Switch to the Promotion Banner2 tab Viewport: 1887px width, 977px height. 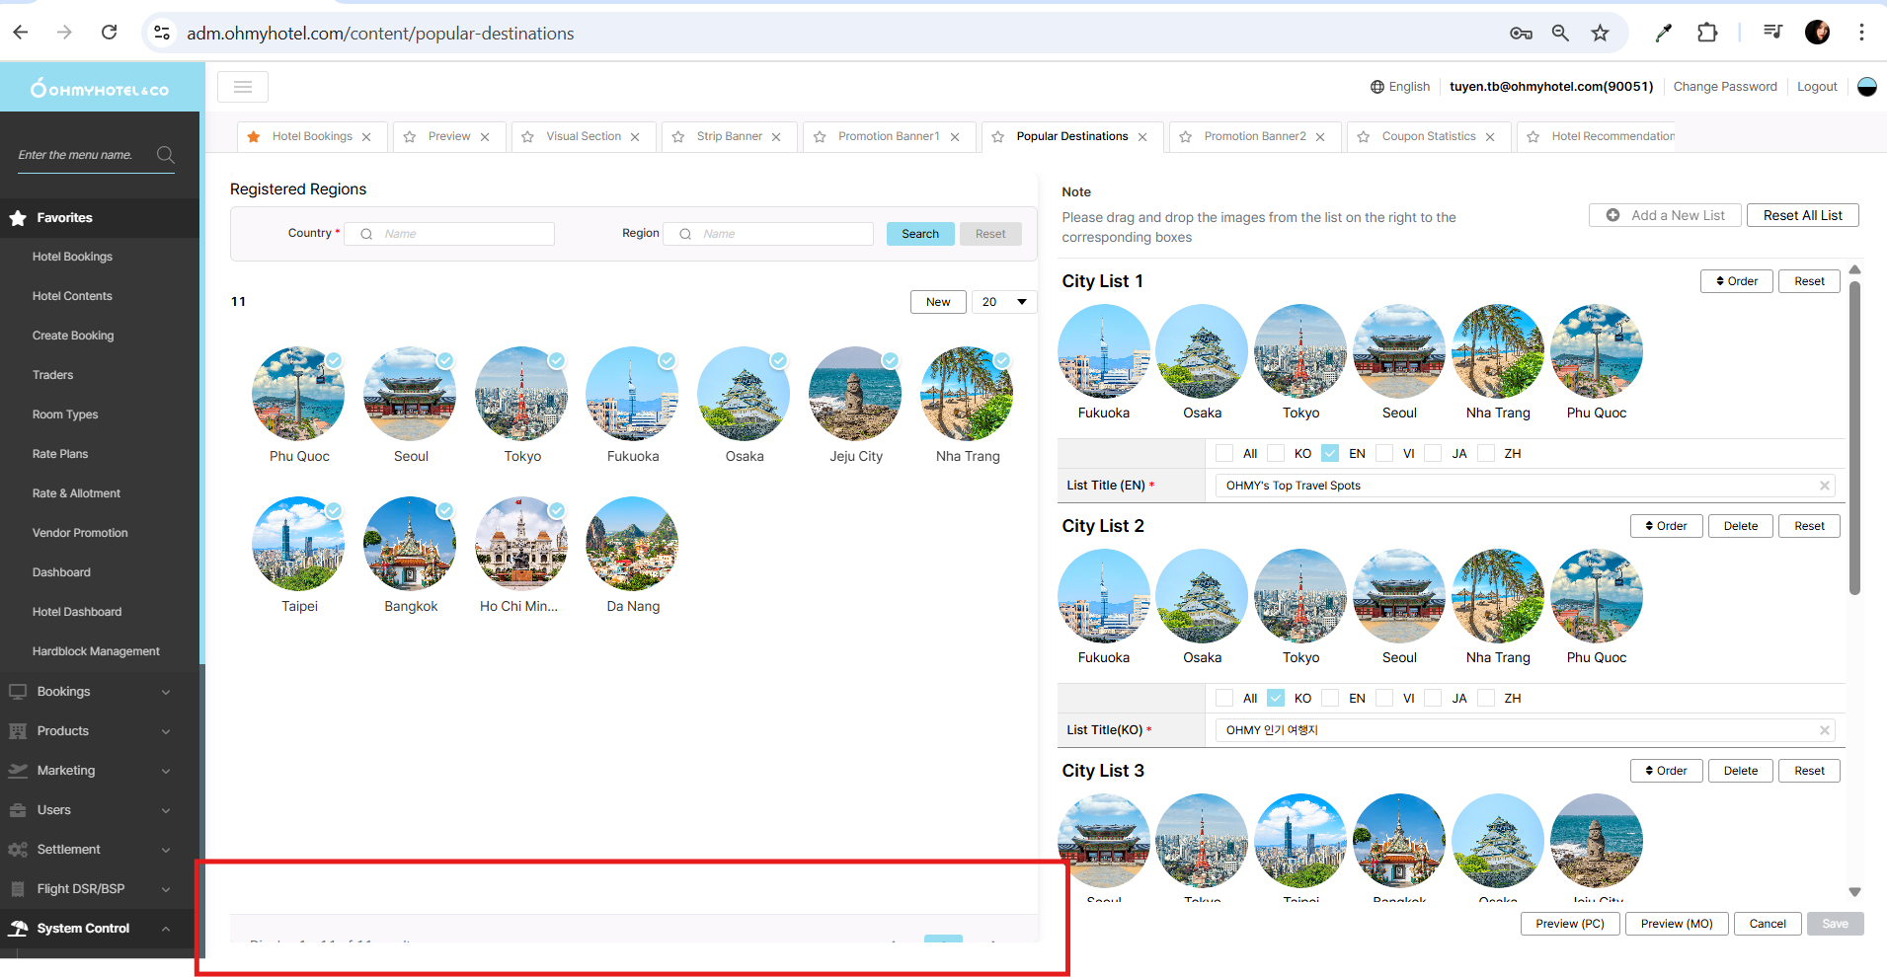tap(1255, 137)
